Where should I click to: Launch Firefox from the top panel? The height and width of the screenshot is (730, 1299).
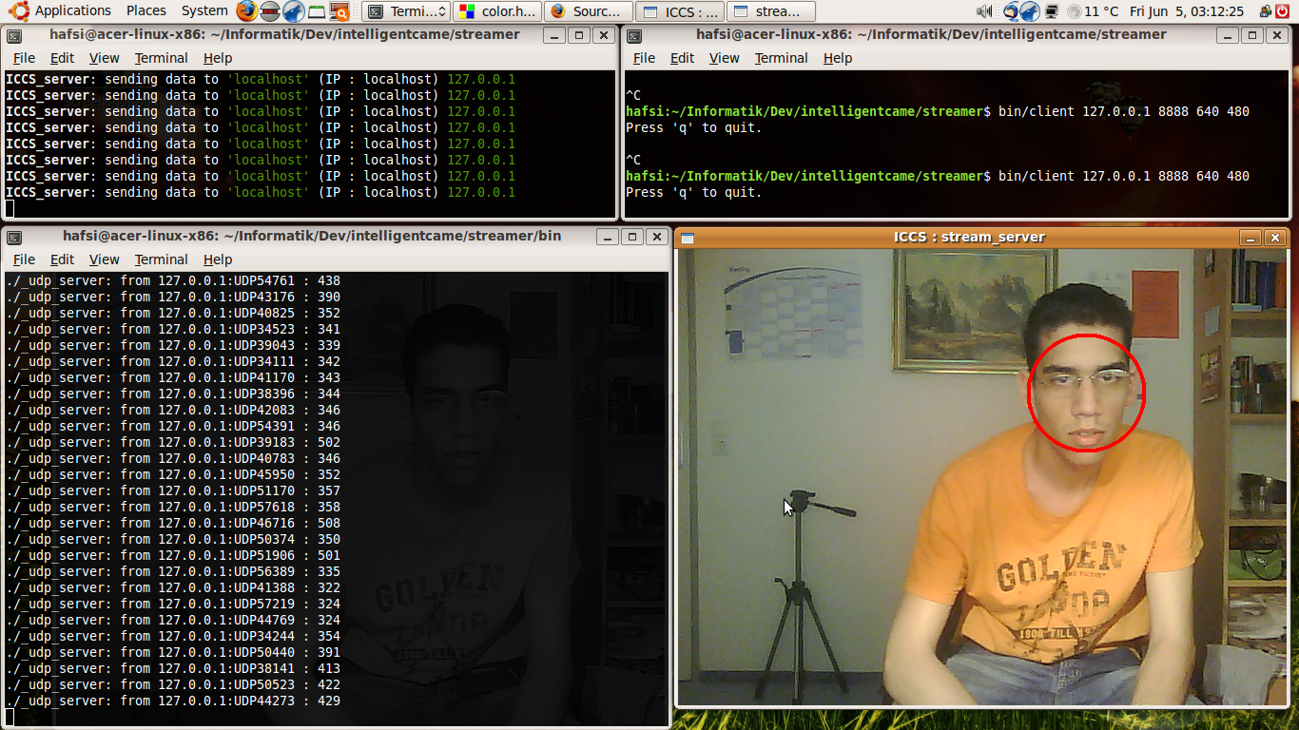[x=246, y=11]
